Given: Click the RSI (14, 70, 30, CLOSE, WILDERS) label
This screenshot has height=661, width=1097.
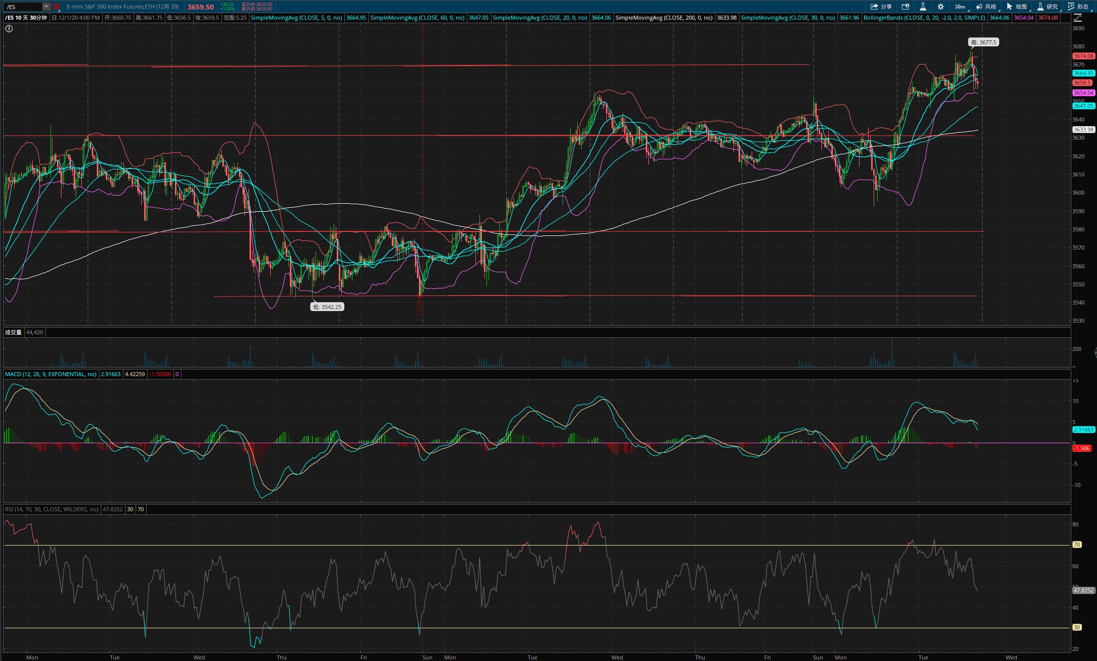Looking at the screenshot, I should [x=52, y=509].
